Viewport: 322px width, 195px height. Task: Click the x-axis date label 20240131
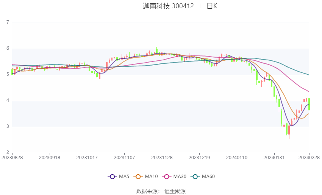coord(274,158)
